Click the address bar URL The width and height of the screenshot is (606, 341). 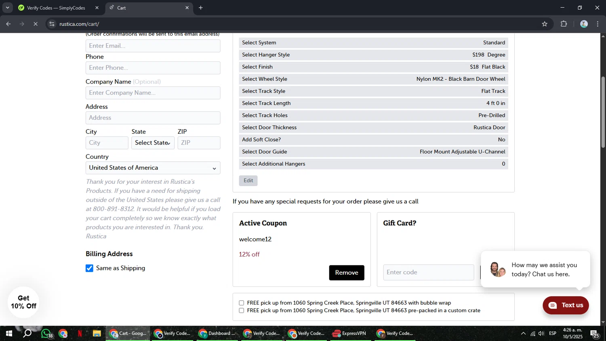tap(79, 24)
